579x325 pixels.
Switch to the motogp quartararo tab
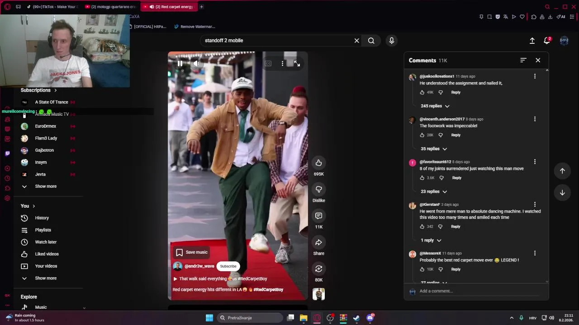[111, 7]
